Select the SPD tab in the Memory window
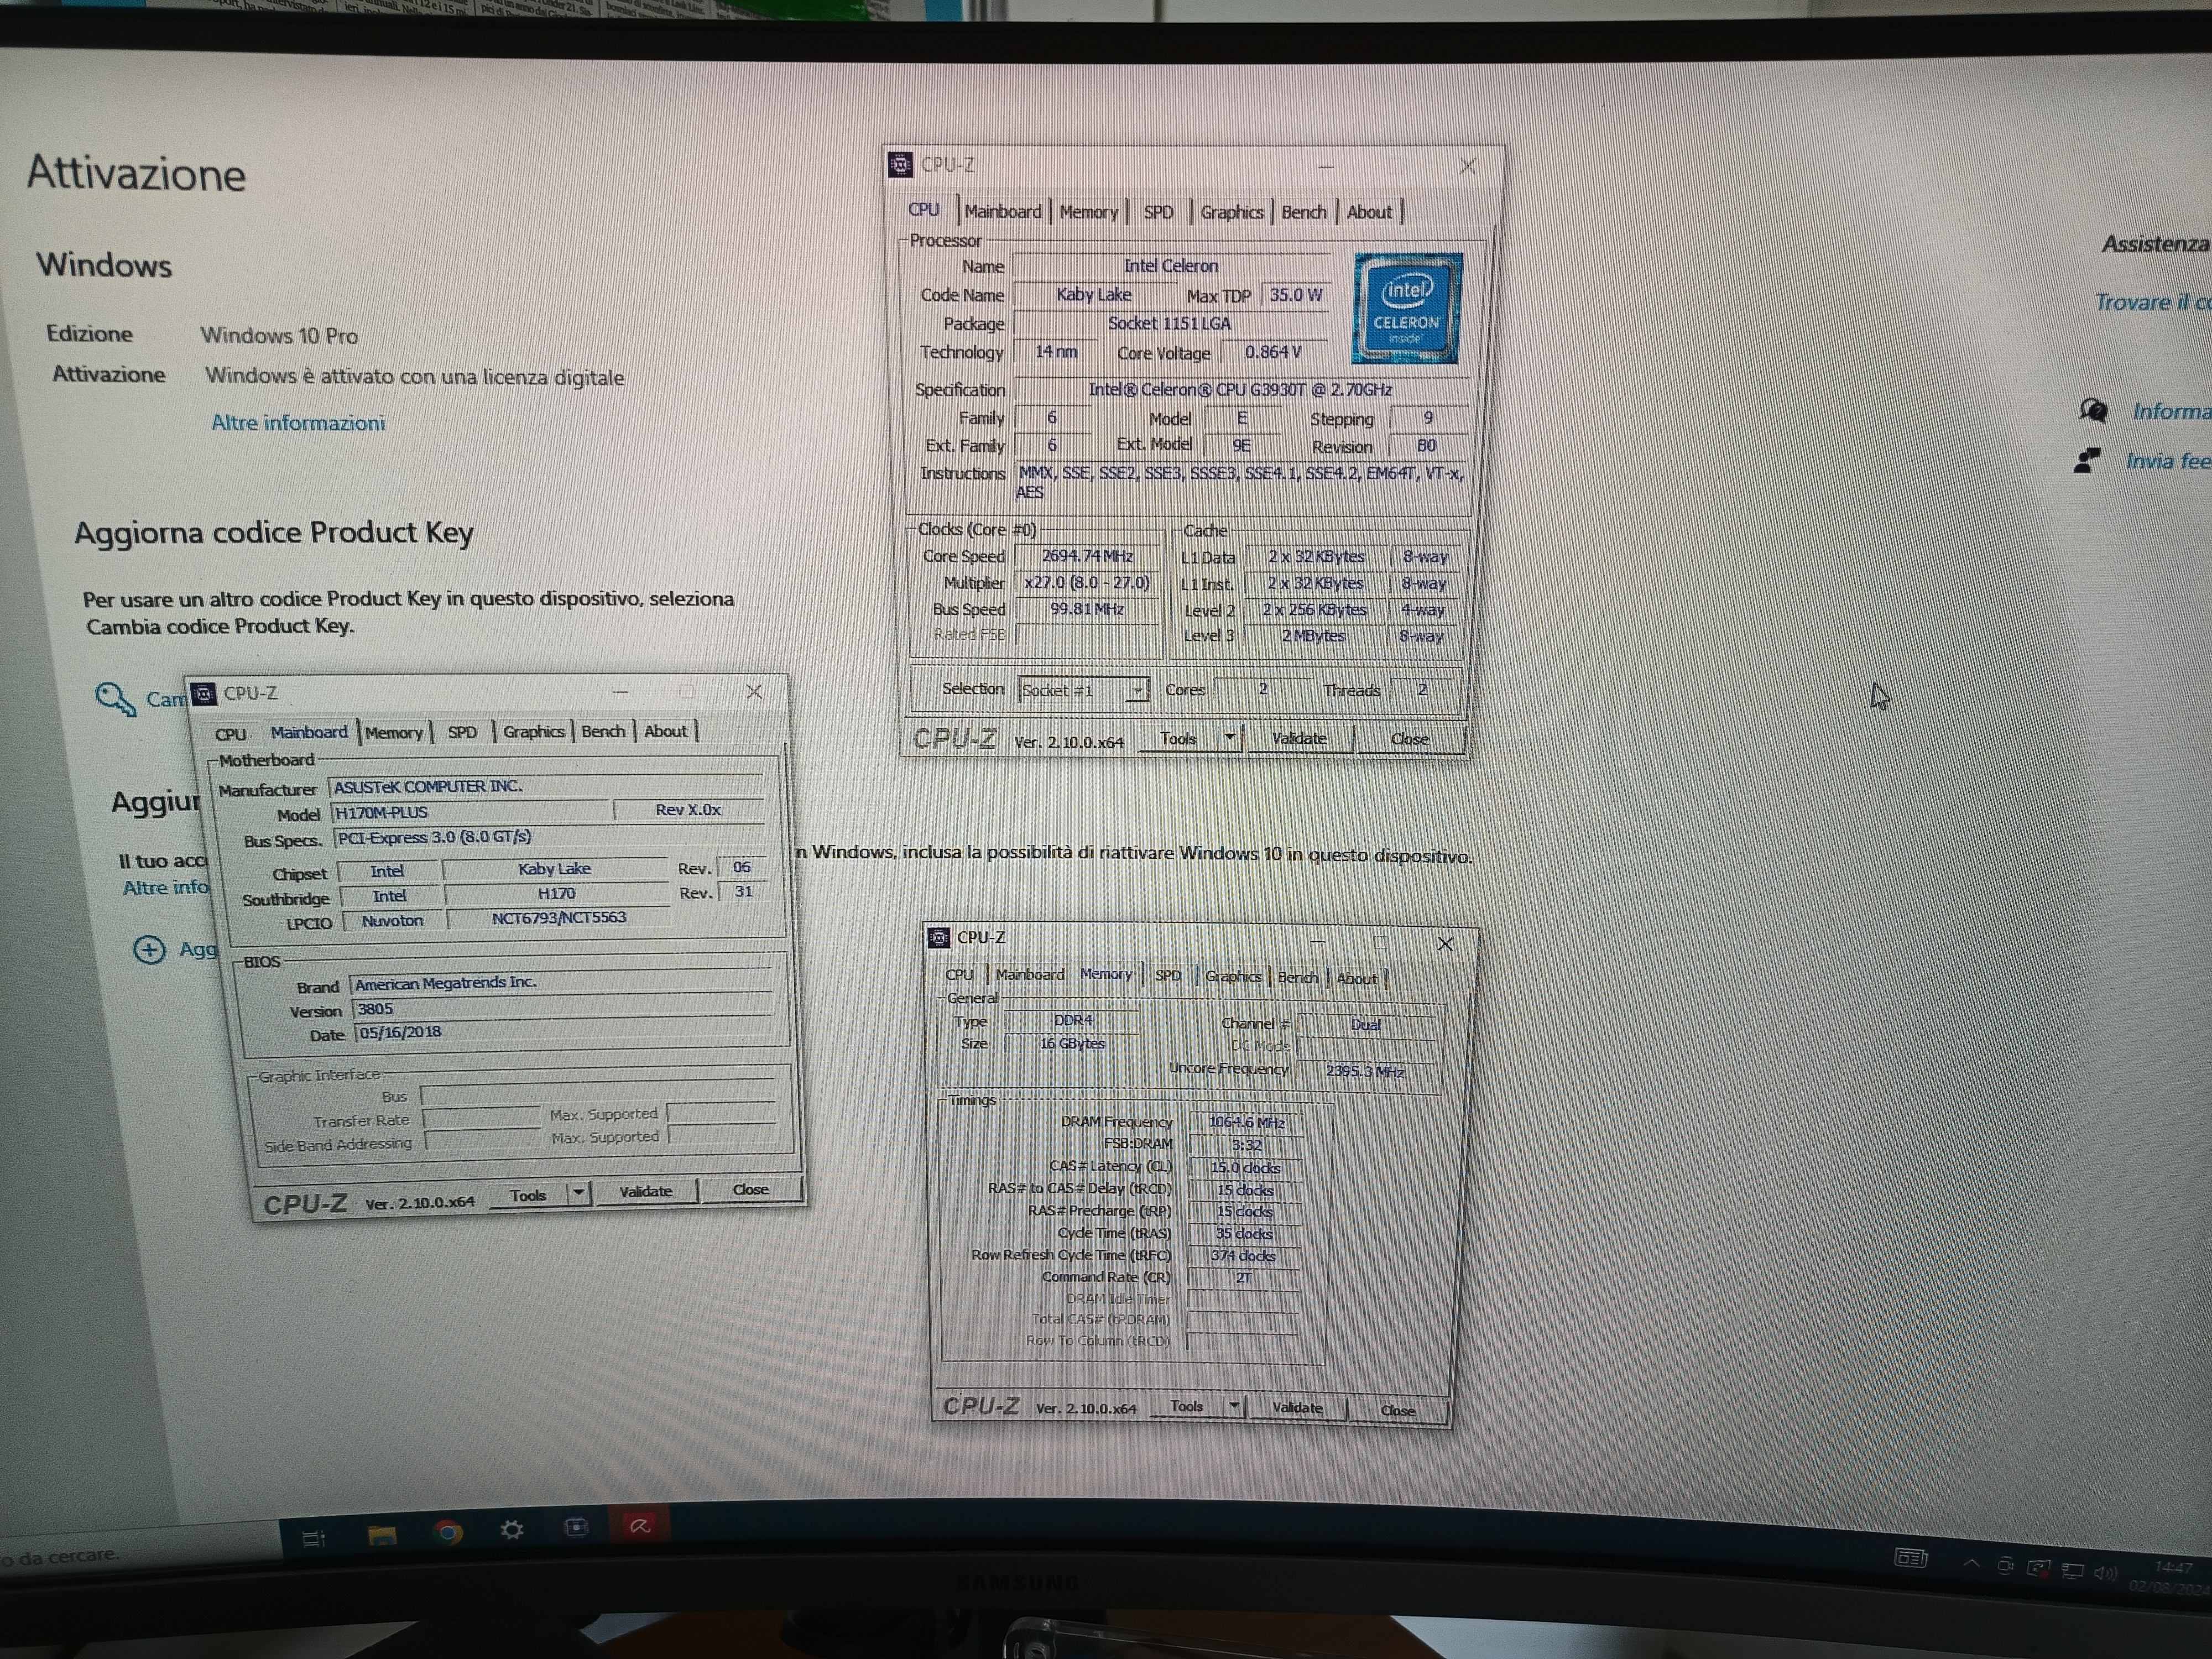 click(x=1167, y=975)
